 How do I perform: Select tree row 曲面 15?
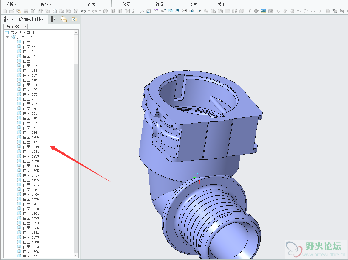(26, 42)
